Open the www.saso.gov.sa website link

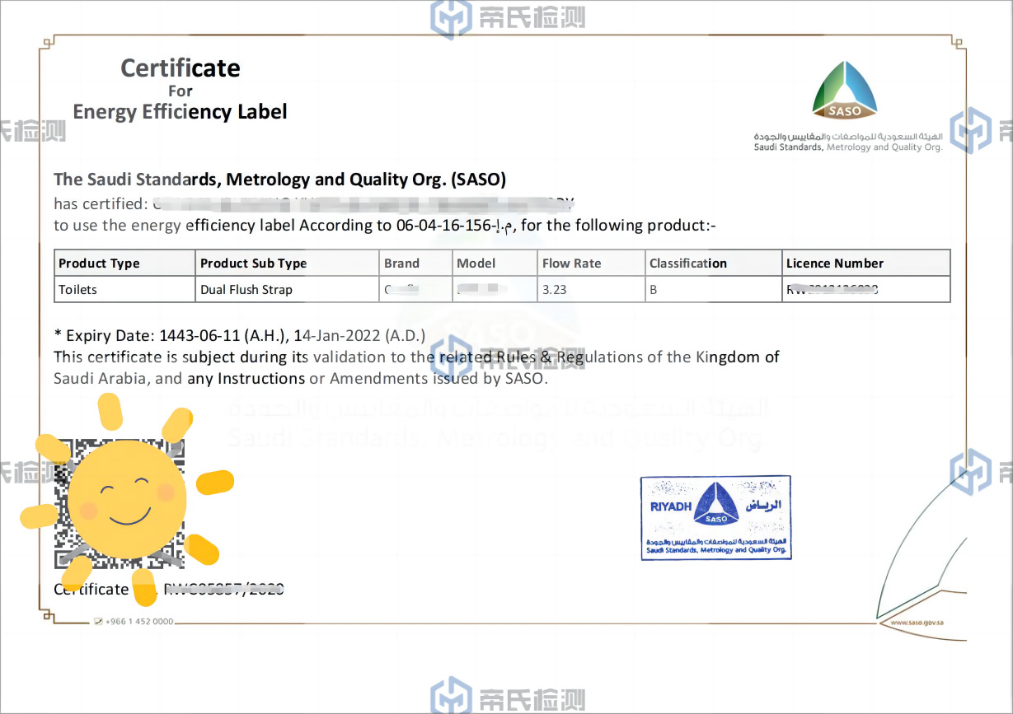click(x=916, y=623)
